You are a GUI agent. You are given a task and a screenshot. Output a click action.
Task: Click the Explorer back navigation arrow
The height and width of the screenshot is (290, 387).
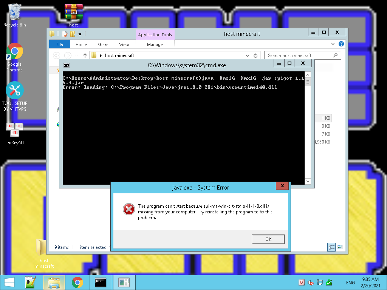point(57,56)
